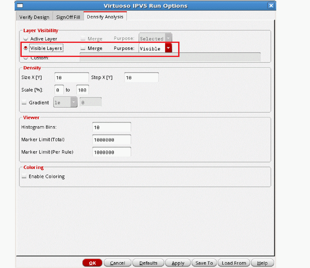
Task: Click the Apply button
Action: click(178, 263)
